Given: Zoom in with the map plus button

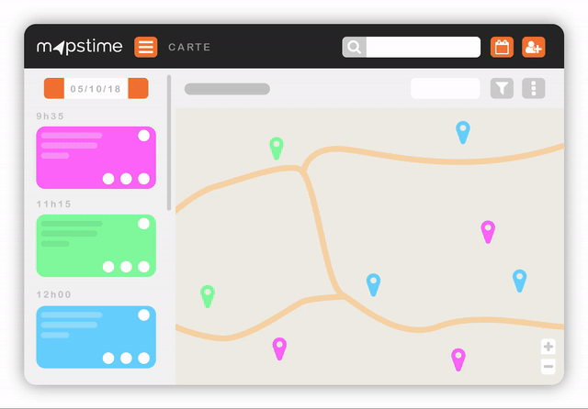Looking at the screenshot, I should (548, 347).
